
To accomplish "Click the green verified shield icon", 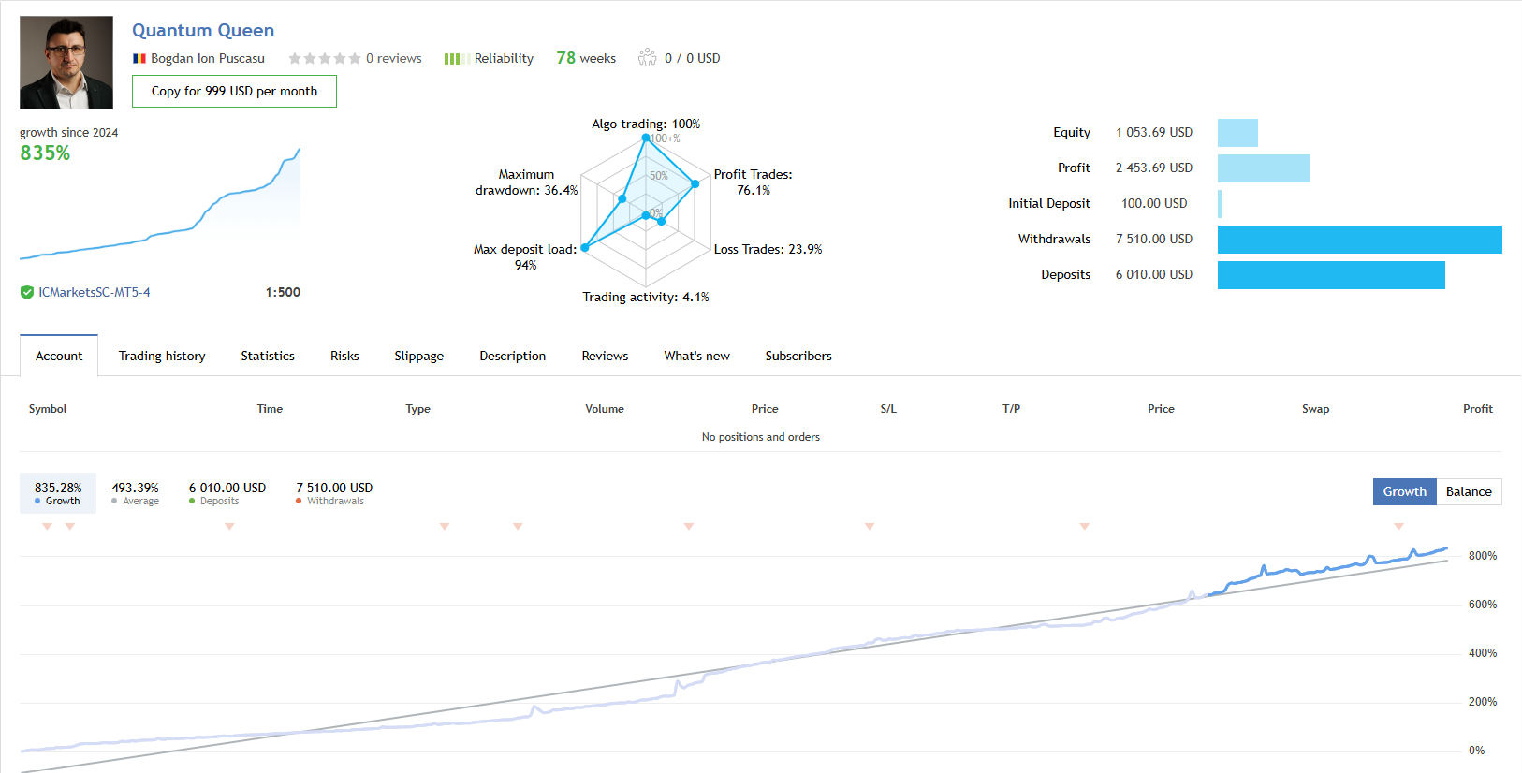I will pos(27,292).
